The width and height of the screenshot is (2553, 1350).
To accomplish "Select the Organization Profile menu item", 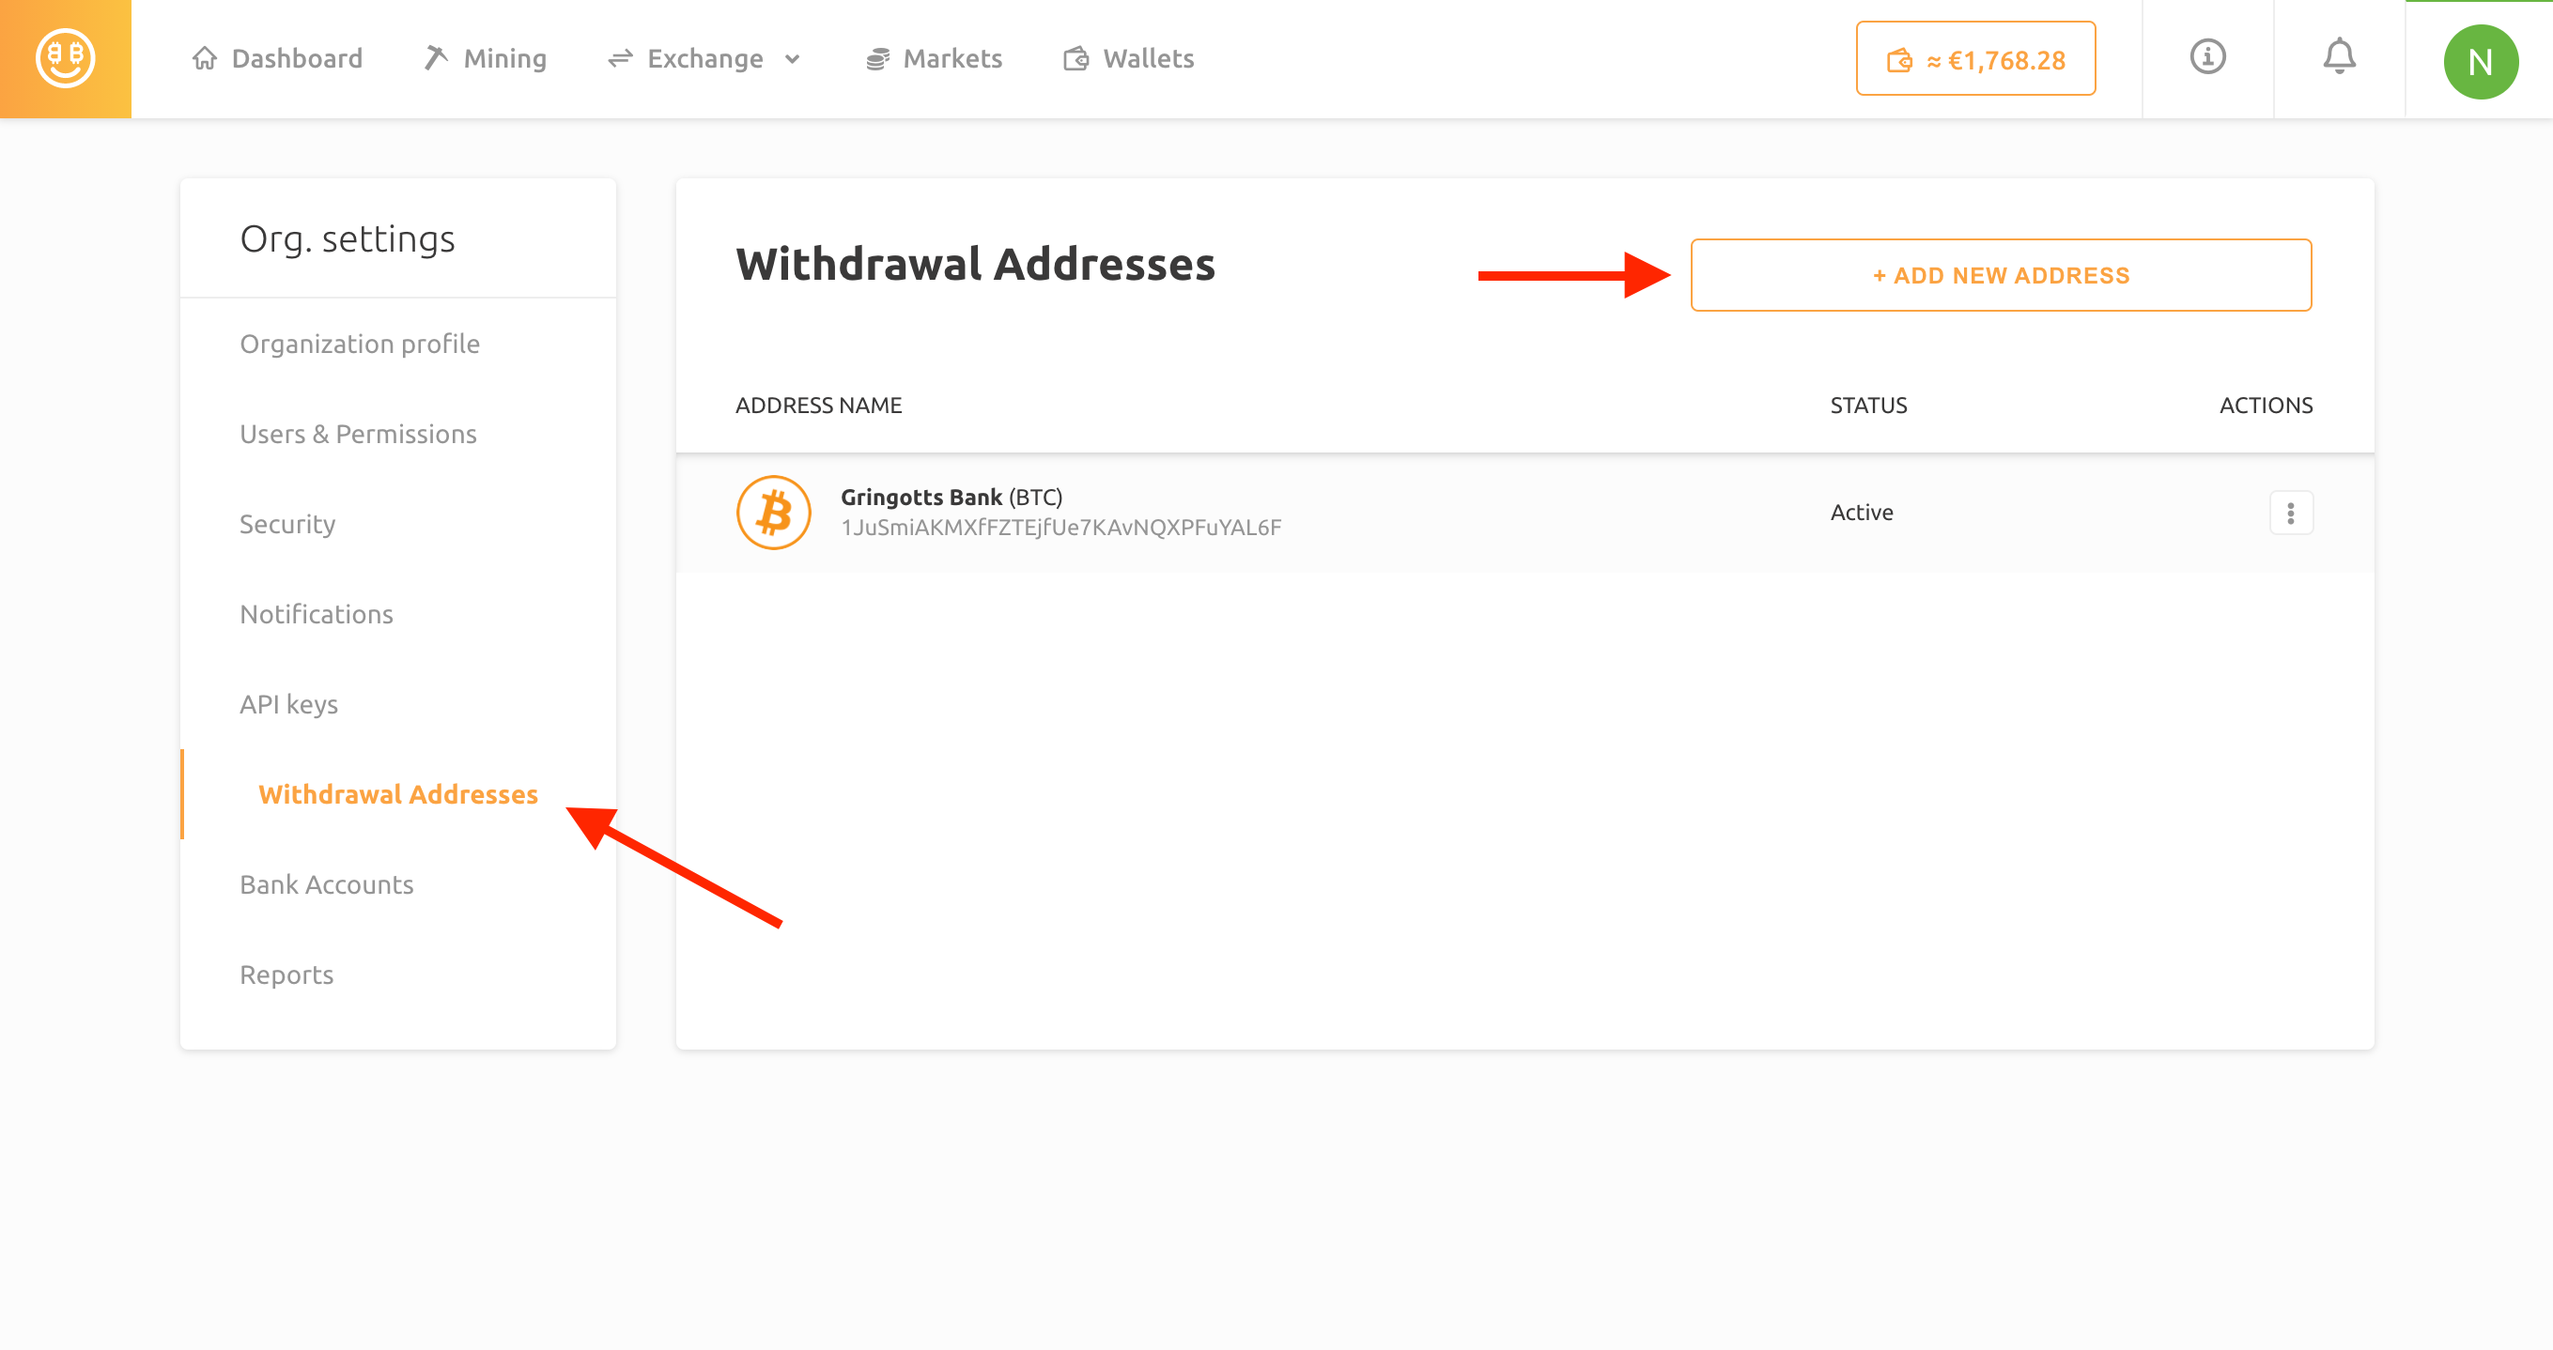I will coord(360,343).
